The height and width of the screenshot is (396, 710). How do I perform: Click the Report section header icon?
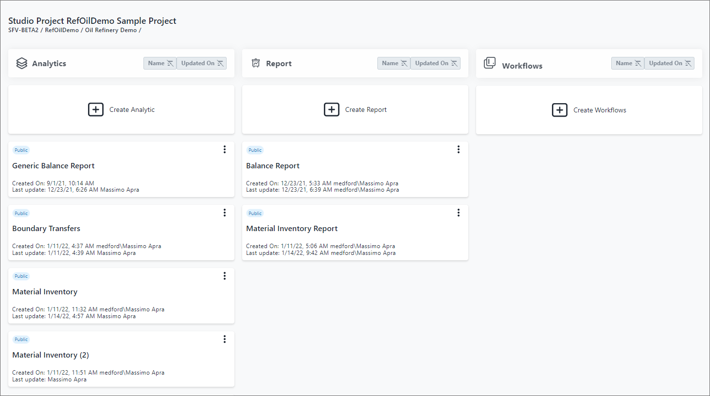(x=256, y=63)
